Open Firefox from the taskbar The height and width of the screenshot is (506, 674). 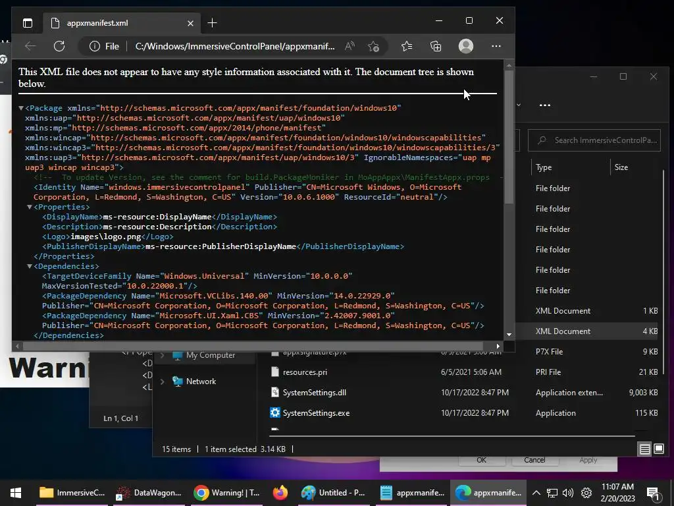coord(280,493)
